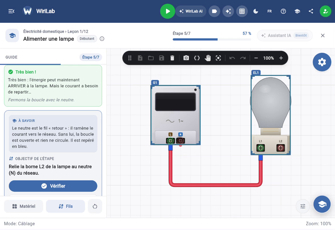Viewport: 335px width, 230px height.
Task: Close the lesson panel with X
Action: tap(323, 35)
